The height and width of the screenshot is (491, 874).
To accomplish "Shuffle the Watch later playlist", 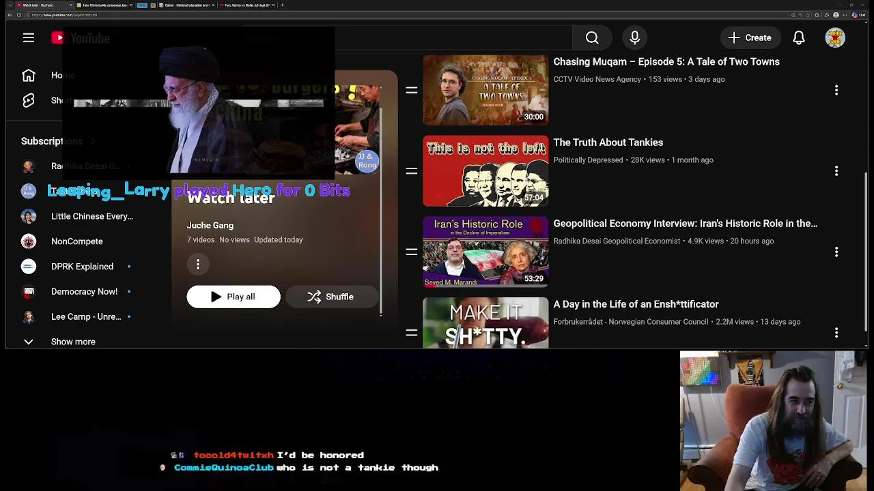I will point(330,297).
